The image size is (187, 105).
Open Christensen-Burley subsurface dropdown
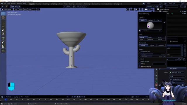(x=176, y=79)
